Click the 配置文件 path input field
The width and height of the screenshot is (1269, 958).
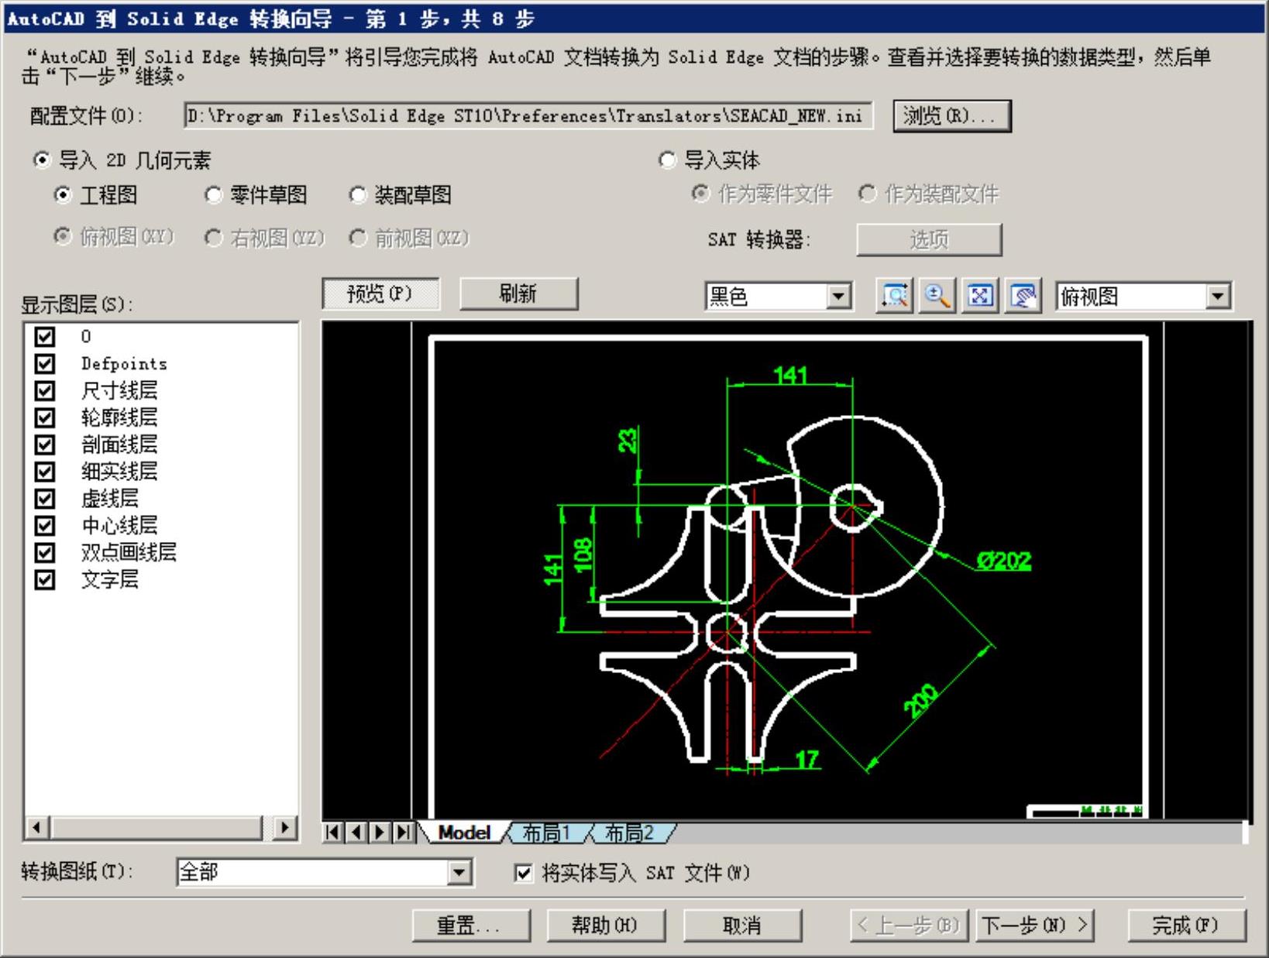[x=528, y=116]
